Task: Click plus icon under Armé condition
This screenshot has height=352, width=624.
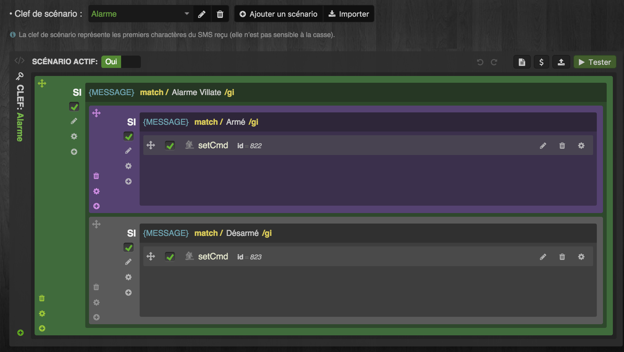Action: tap(129, 181)
